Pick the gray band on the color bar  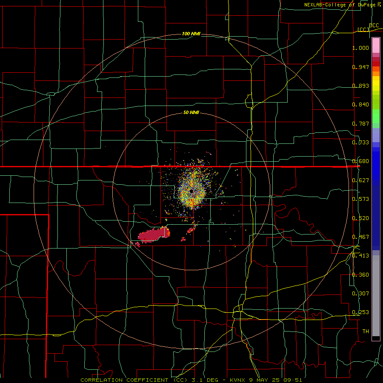[x=376, y=296]
